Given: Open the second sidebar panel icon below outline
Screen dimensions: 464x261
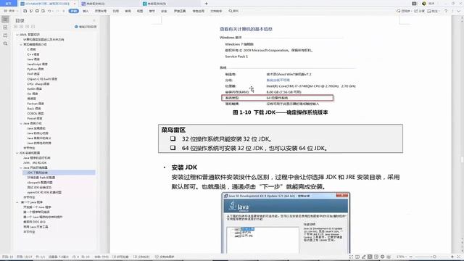Looking at the screenshot, I should [x=5, y=28].
